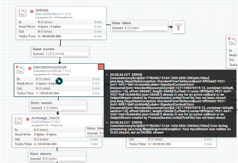This screenshot has width=238, height=163.
Task: Select the success connection below ExecuteGroovyScript
Action: coord(58,105)
